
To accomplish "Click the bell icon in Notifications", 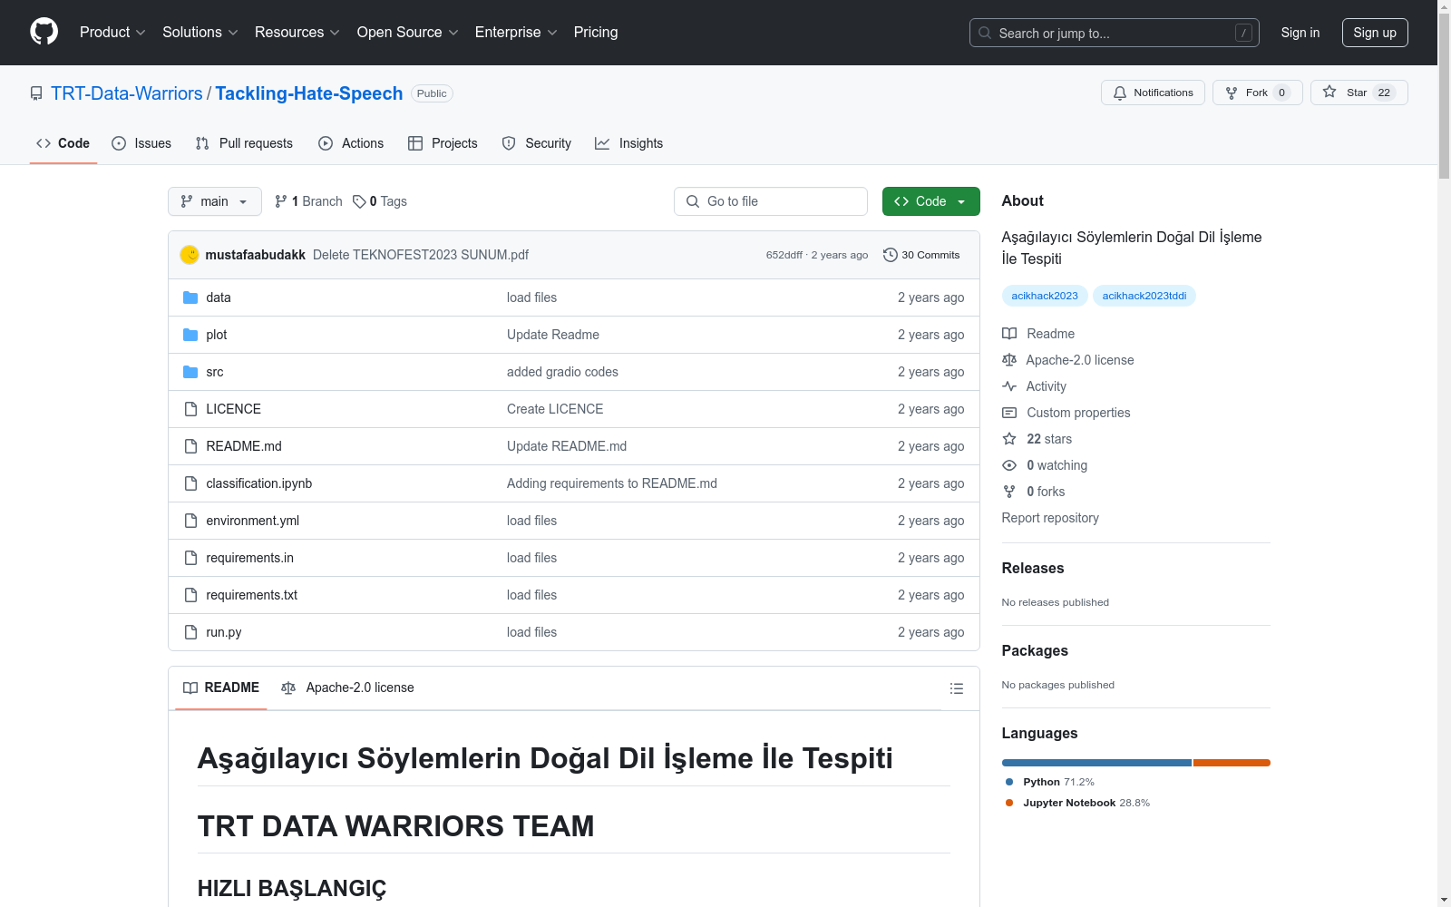I will pyautogui.click(x=1120, y=93).
